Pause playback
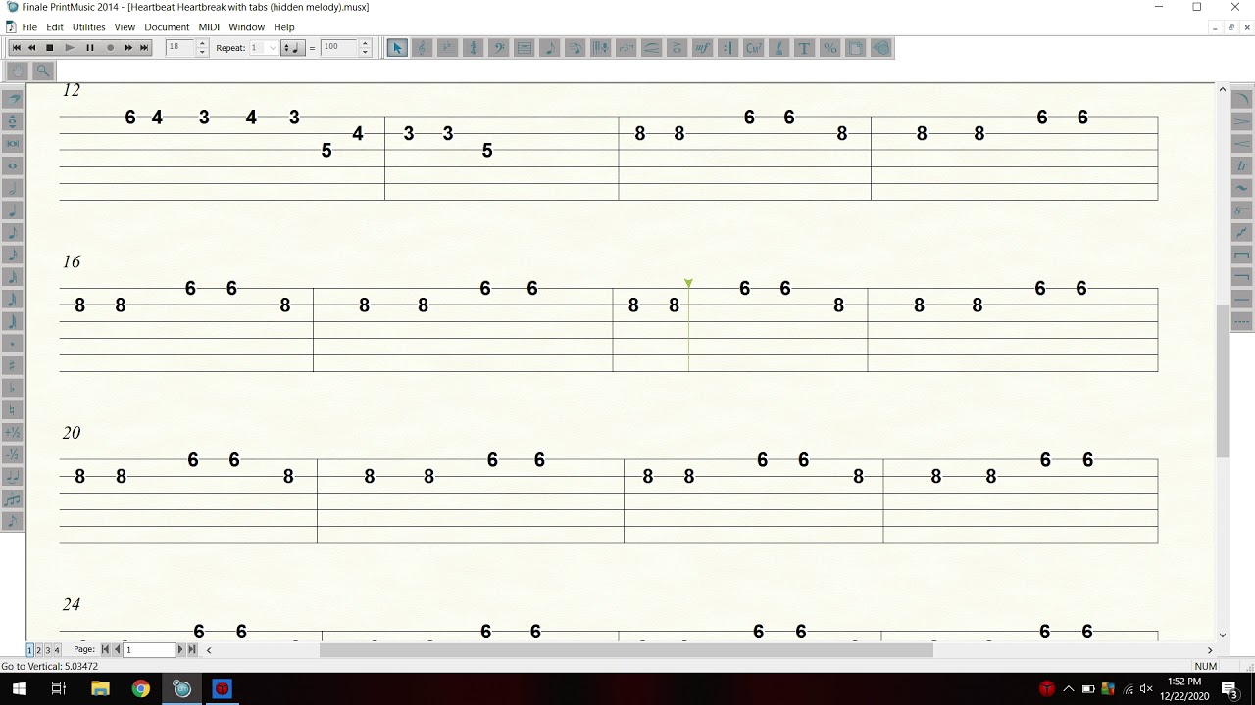Viewport: 1255px width, 705px height. pyautogui.click(x=90, y=47)
